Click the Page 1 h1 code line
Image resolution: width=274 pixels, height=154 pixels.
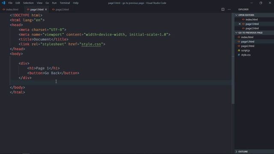pos(44,68)
